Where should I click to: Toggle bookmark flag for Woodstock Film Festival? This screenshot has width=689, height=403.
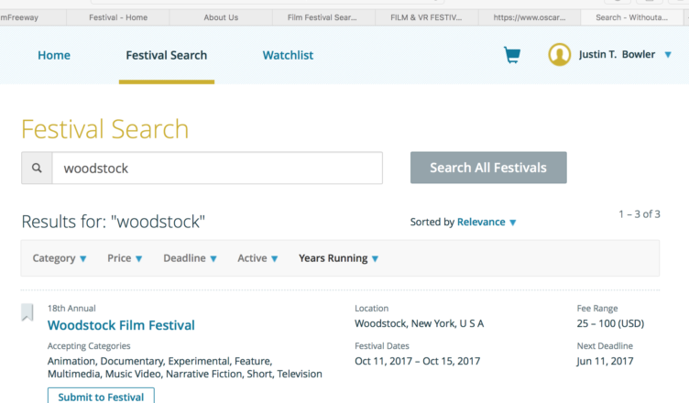28,314
